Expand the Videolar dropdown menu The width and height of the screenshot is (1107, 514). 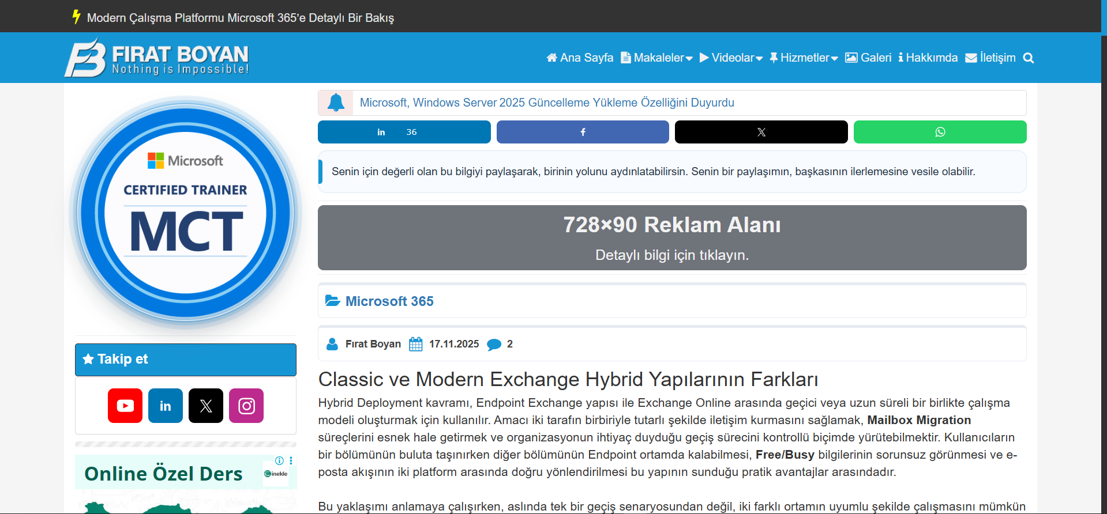point(731,58)
